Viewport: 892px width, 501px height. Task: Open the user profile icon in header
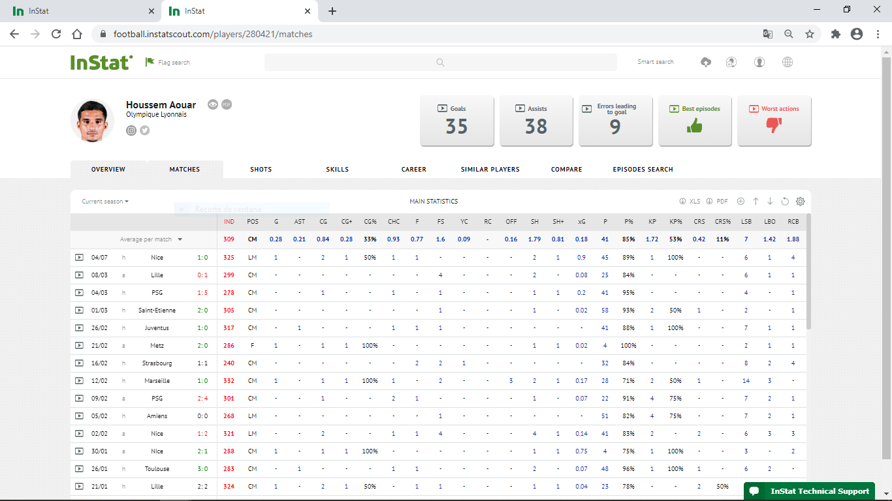coord(759,62)
